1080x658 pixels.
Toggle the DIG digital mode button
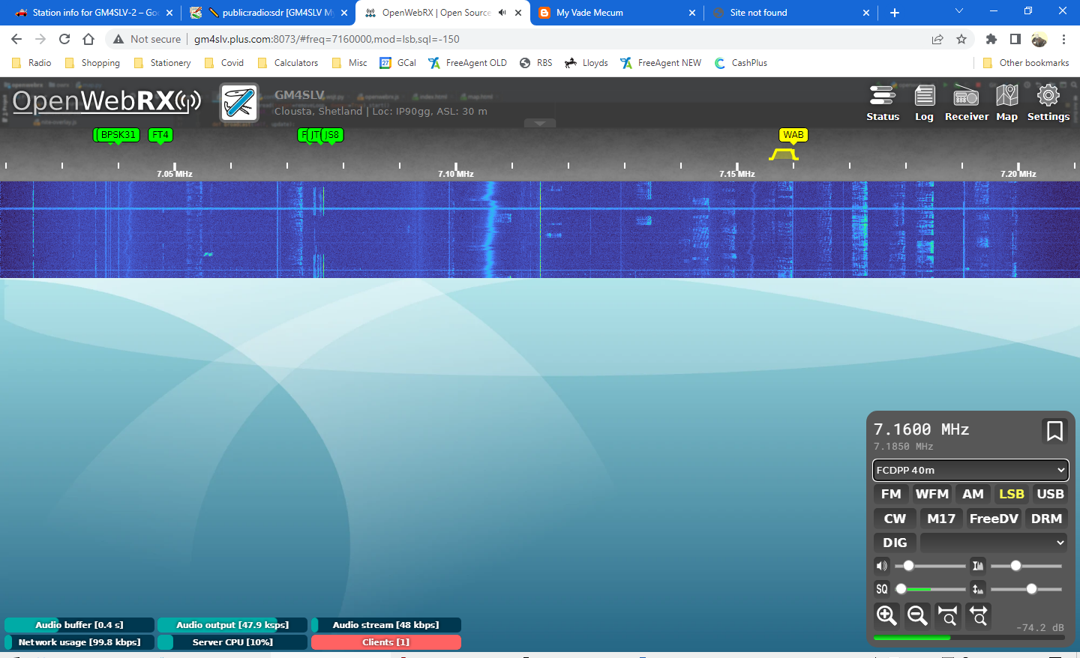pyautogui.click(x=894, y=542)
